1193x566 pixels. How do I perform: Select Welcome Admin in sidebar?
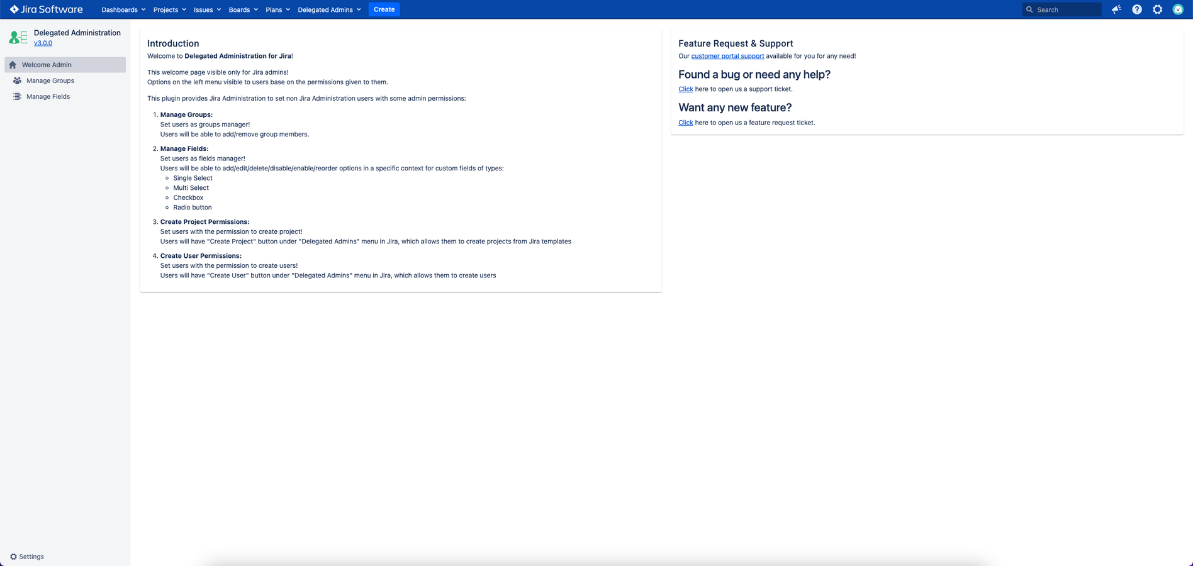(x=65, y=65)
